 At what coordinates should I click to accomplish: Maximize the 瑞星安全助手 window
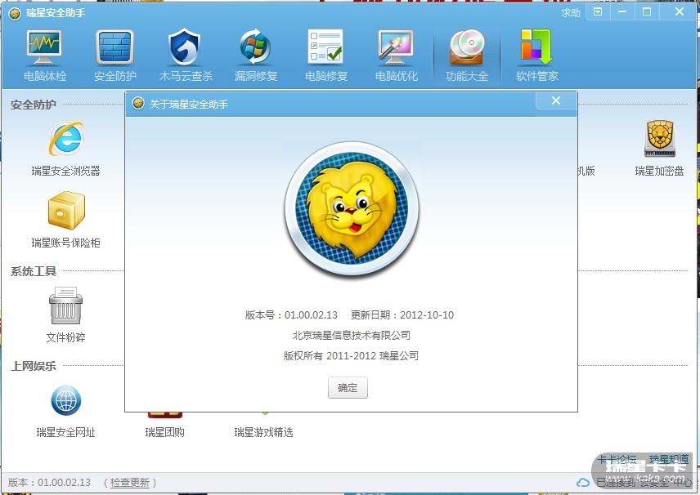(647, 12)
